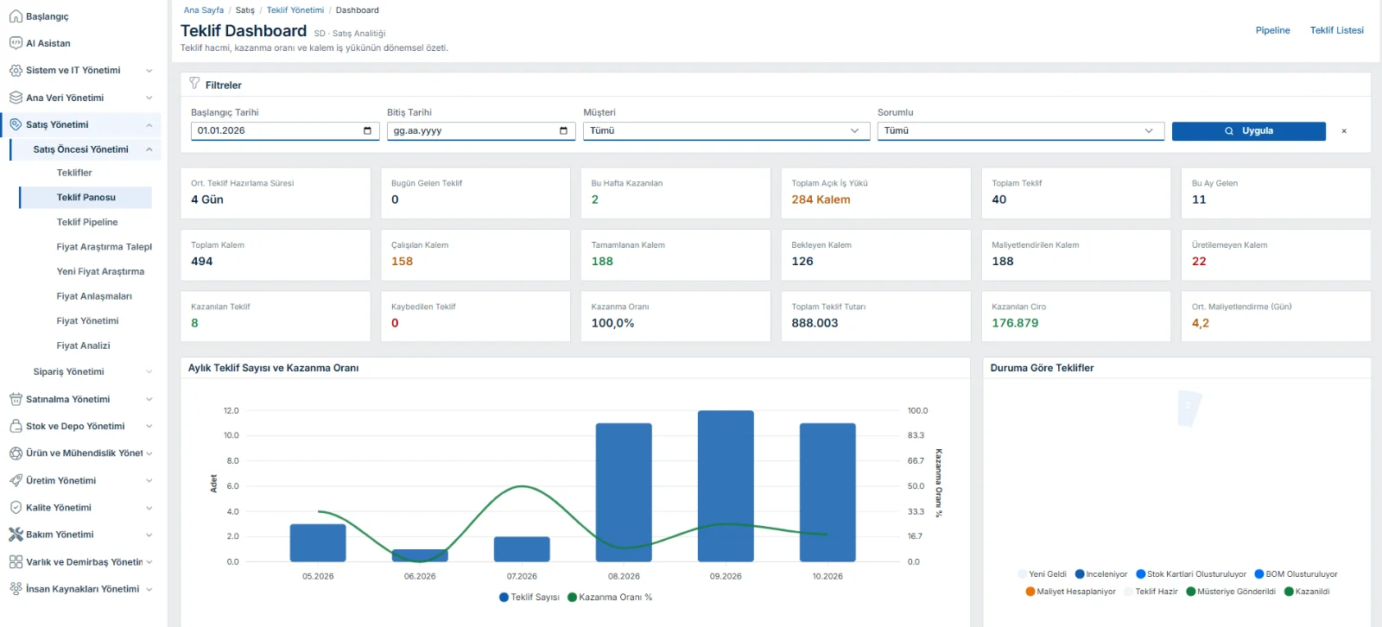Open the Bitiş Tarihi calendar picker icon

[563, 130]
